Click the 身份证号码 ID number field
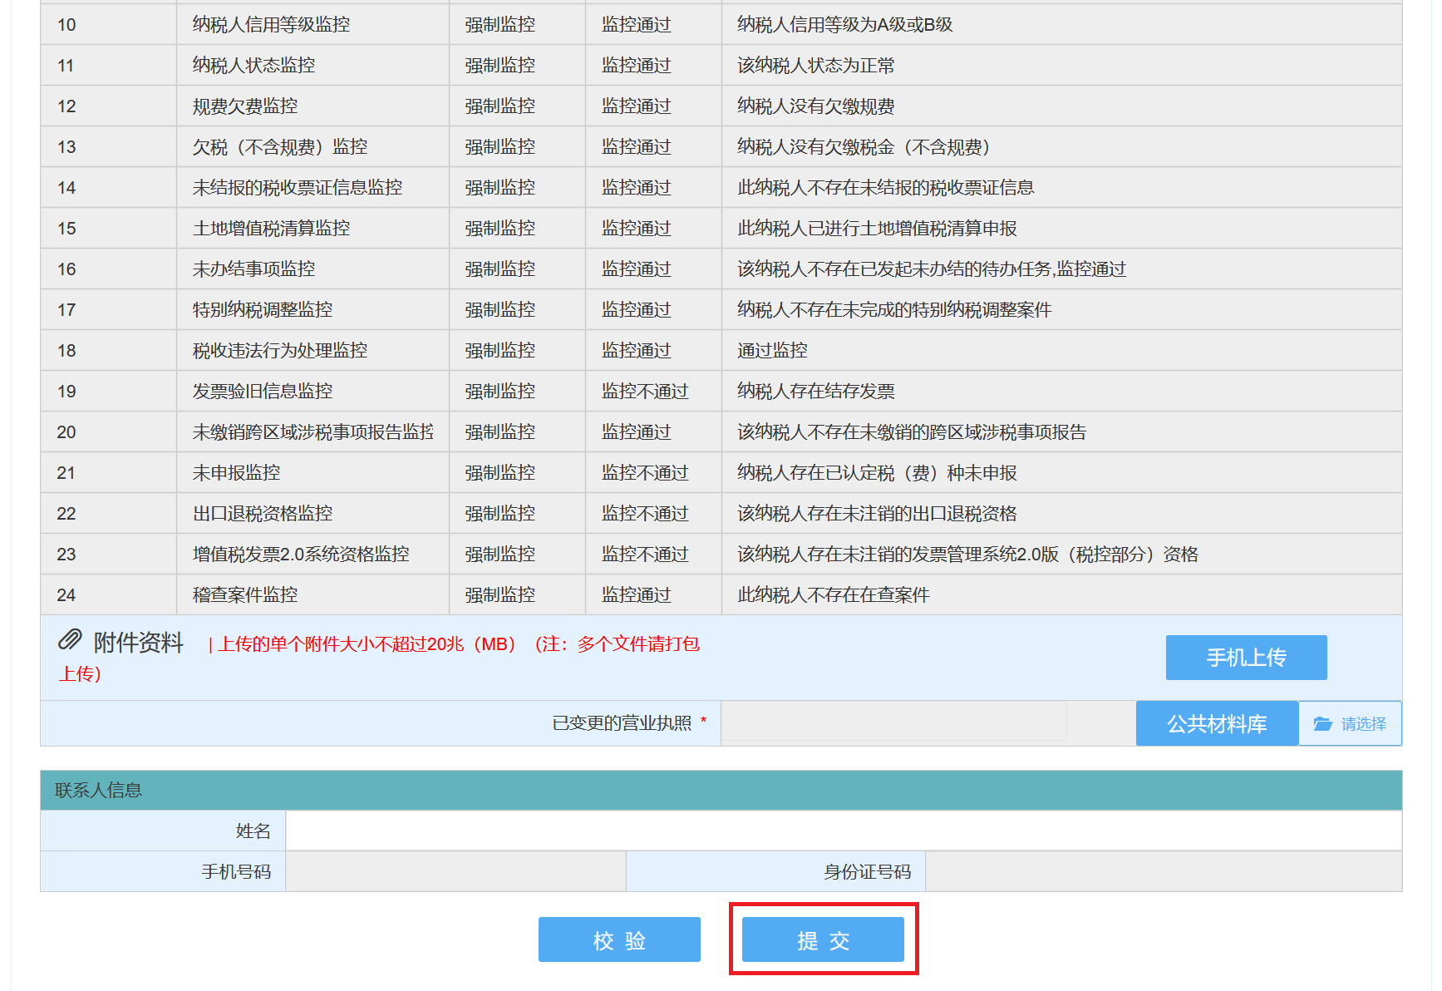 point(1164,871)
